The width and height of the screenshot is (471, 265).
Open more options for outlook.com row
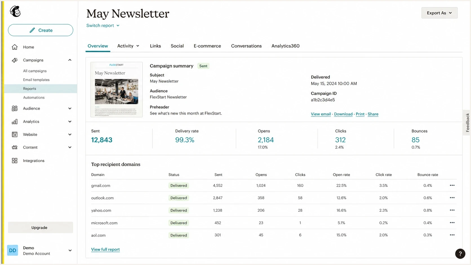point(452,198)
